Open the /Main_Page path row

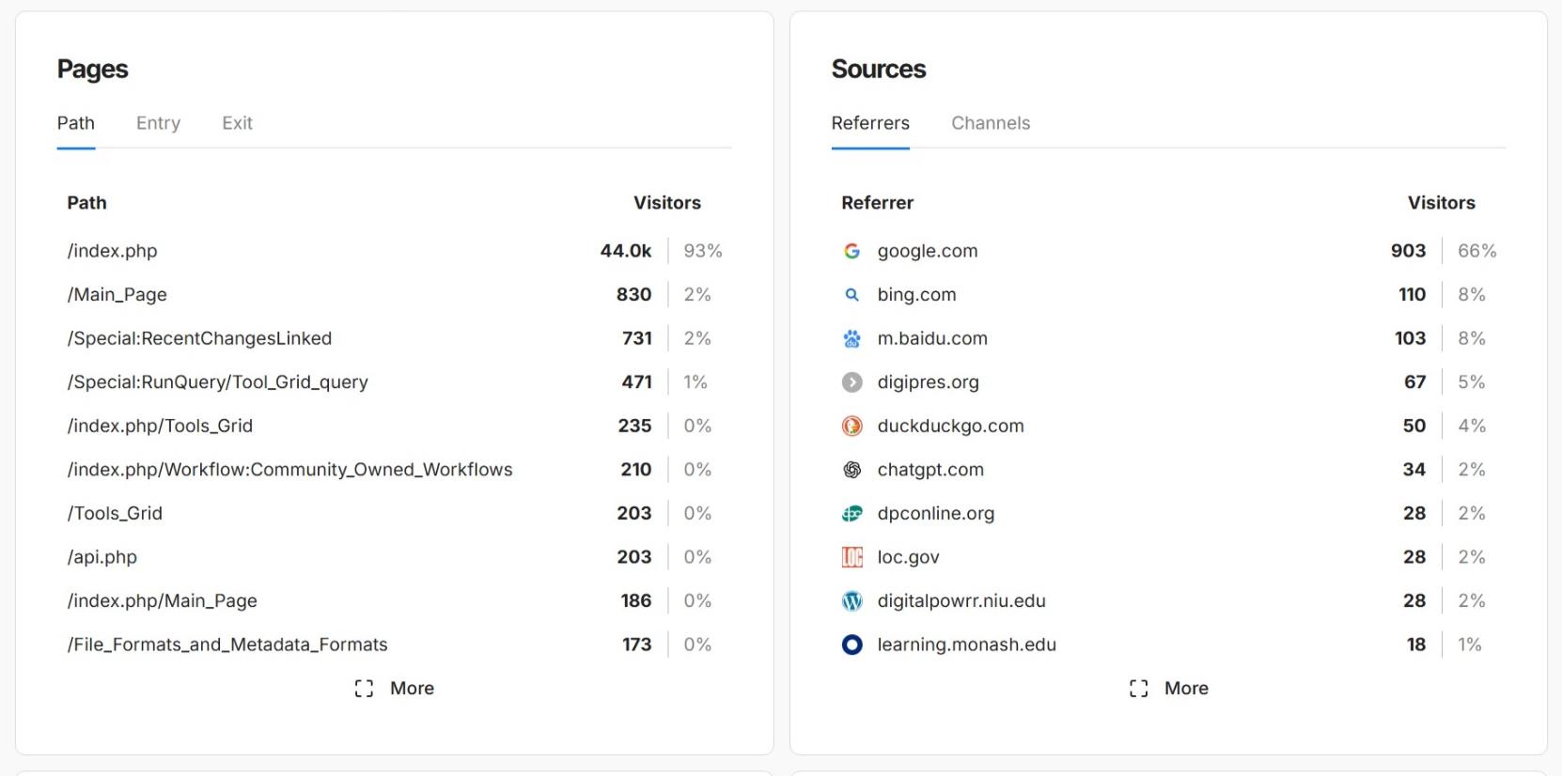(x=117, y=295)
